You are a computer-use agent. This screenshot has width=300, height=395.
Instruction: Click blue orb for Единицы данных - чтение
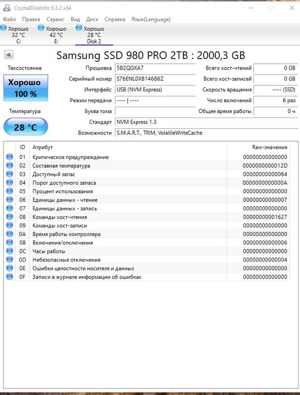pyautogui.click(x=9, y=199)
